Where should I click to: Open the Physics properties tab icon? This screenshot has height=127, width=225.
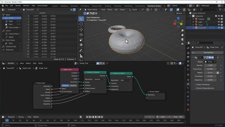tap(188, 92)
